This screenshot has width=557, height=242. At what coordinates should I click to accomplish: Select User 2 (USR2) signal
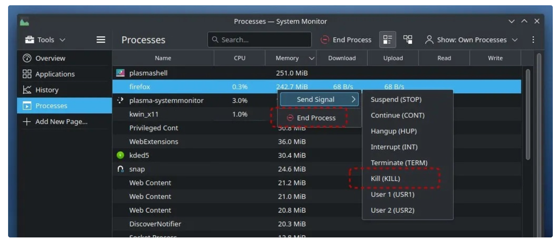tap(408, 210)
